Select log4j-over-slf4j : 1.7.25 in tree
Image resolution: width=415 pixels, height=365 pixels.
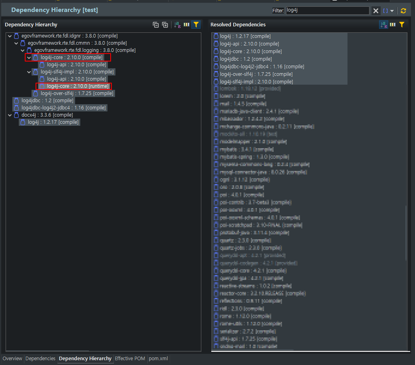(x=77, y=93)
